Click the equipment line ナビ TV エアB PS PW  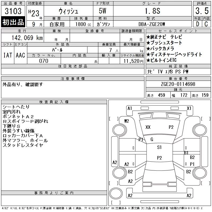[167, 72]
